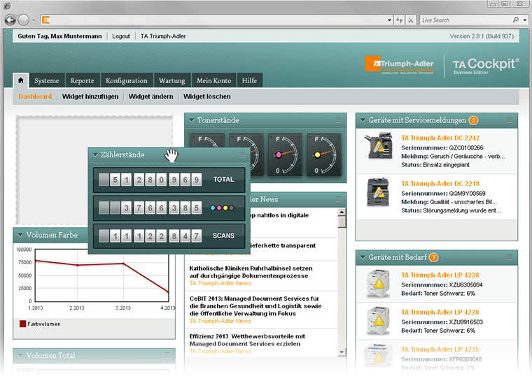Click the news scrollbar thumb
Viewport: 532px width, 388px height.
(342, 222)
